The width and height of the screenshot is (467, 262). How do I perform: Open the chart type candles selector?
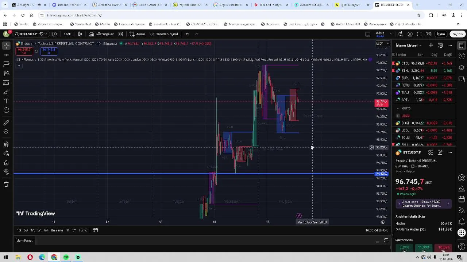tap(80, 34)
